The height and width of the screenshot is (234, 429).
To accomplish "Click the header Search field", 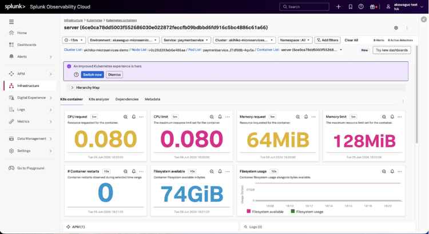I will click(x=304, y=6).
